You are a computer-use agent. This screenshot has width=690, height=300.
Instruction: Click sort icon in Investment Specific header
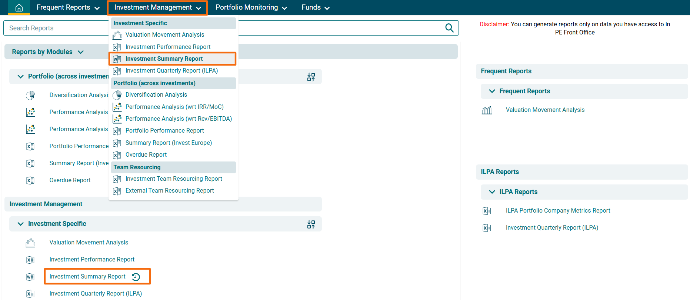click(x=311, y=224)
